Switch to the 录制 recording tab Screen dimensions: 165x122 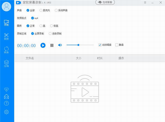[x=6, y=23]
